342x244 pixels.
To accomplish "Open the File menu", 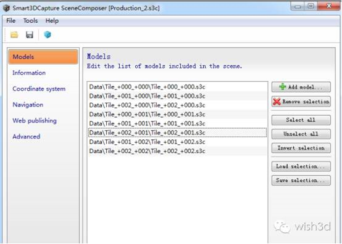I will [10, 21].
